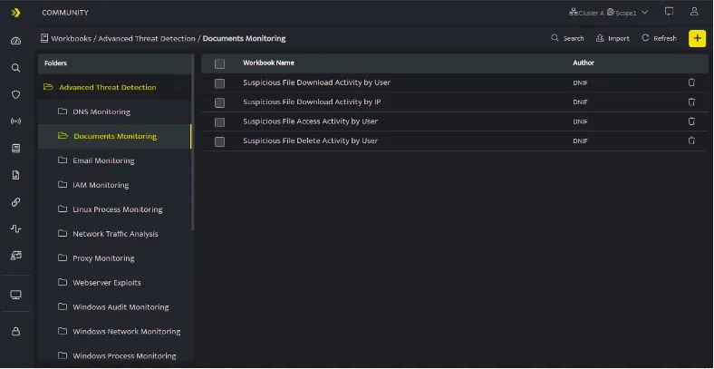Open the lock sidebar icon
The height and width of the screenshot is (369, 714).
coord(15,331)
